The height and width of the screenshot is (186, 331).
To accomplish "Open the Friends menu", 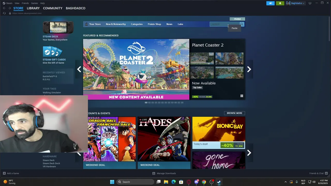I will coord(25,3).
